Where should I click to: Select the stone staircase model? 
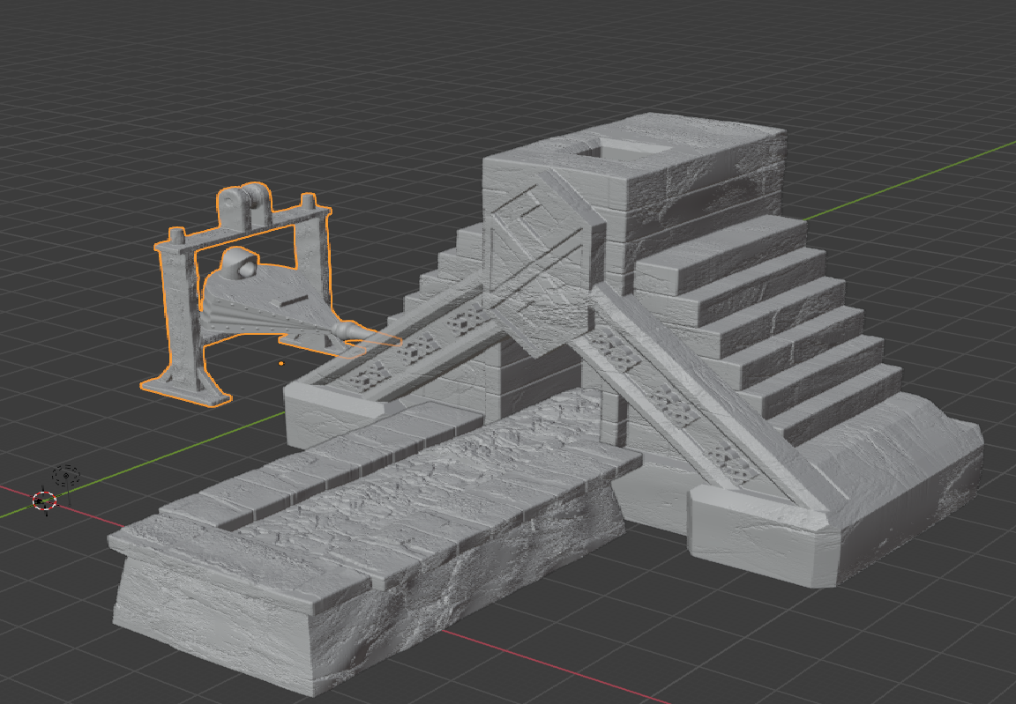pyautogui.click(x=635, y=350)
